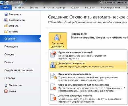The image size is (128, 106).
Task: Click the Разрешения heading text
Action: point(79,34)
